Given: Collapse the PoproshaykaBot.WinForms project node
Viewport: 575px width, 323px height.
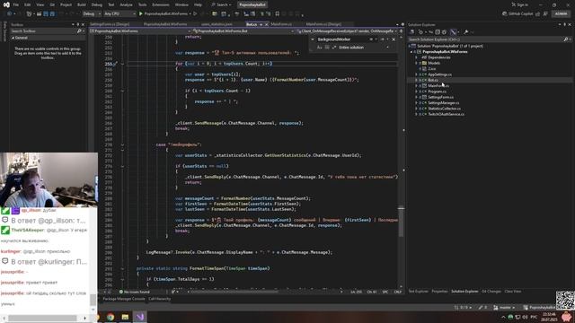Looking at the screenshot, I should click(x=411, y=52).
